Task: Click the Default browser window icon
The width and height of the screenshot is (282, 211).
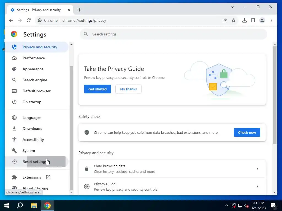Action: (x=14, y=91)
